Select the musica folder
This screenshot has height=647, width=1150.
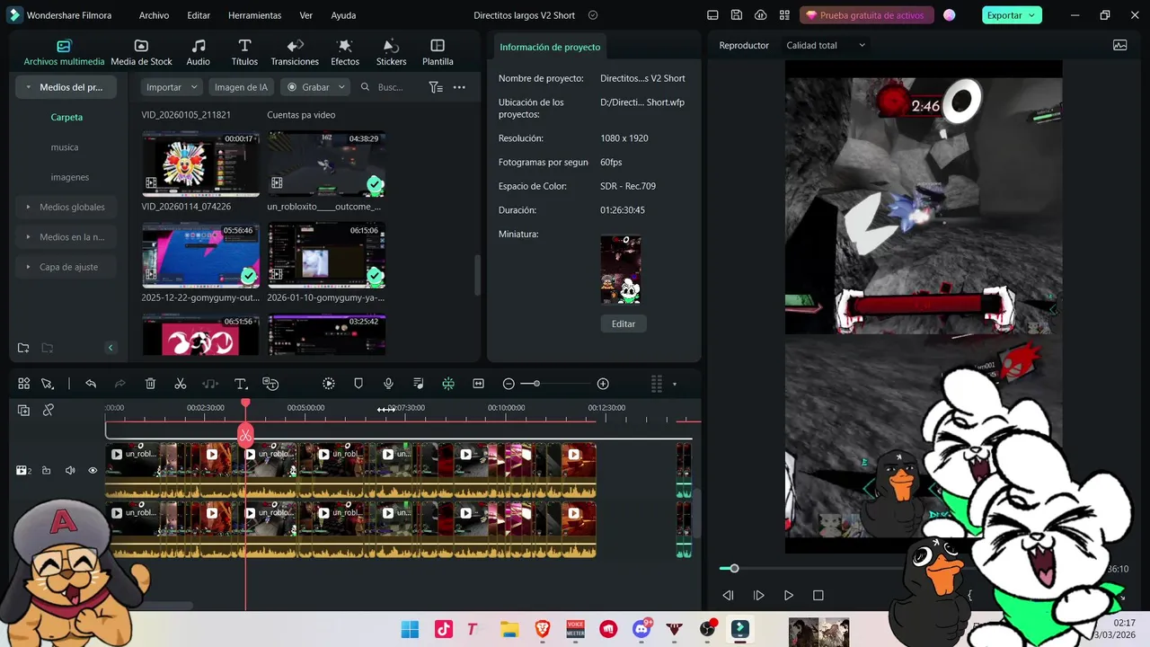pyautogui.click(x=65, y=147)
